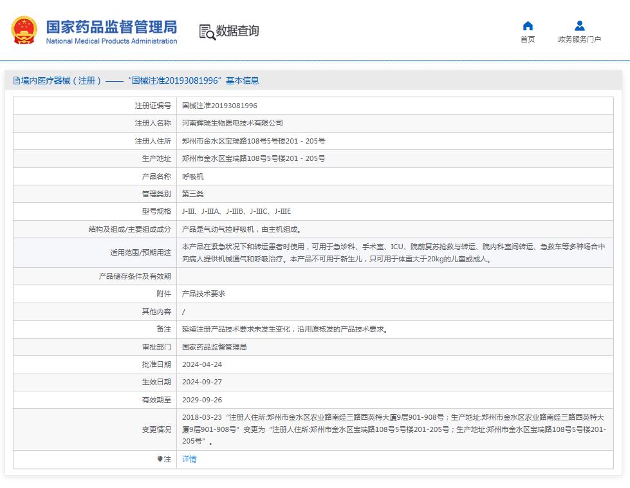Go to 首页 home label
Screen dimensions: 630x488
point(528,40)
